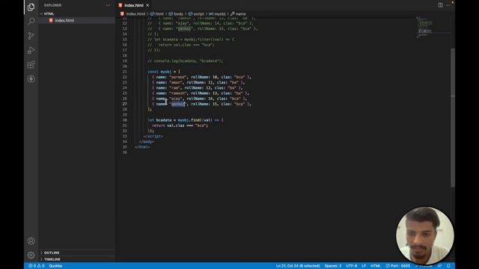Click the feedback icon in status bar
This screenshot has height=269, width=479.
click(439, 266)
